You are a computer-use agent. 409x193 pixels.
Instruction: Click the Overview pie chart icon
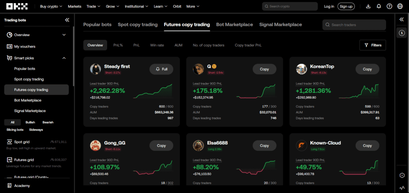10,35
